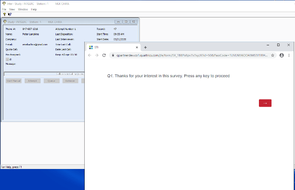The image size is (295, 190).
Task: Click the Quota Cell label
Action: click(x=11, y=49)
